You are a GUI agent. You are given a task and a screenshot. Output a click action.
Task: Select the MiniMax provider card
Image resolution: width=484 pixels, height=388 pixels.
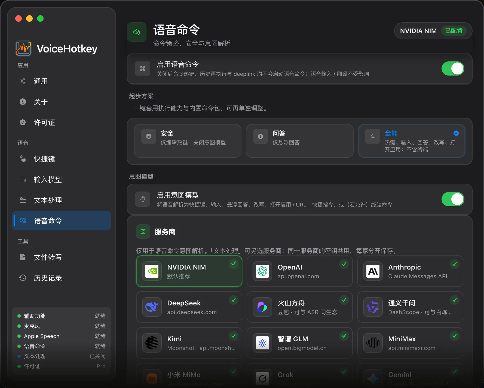click(410, 343)
